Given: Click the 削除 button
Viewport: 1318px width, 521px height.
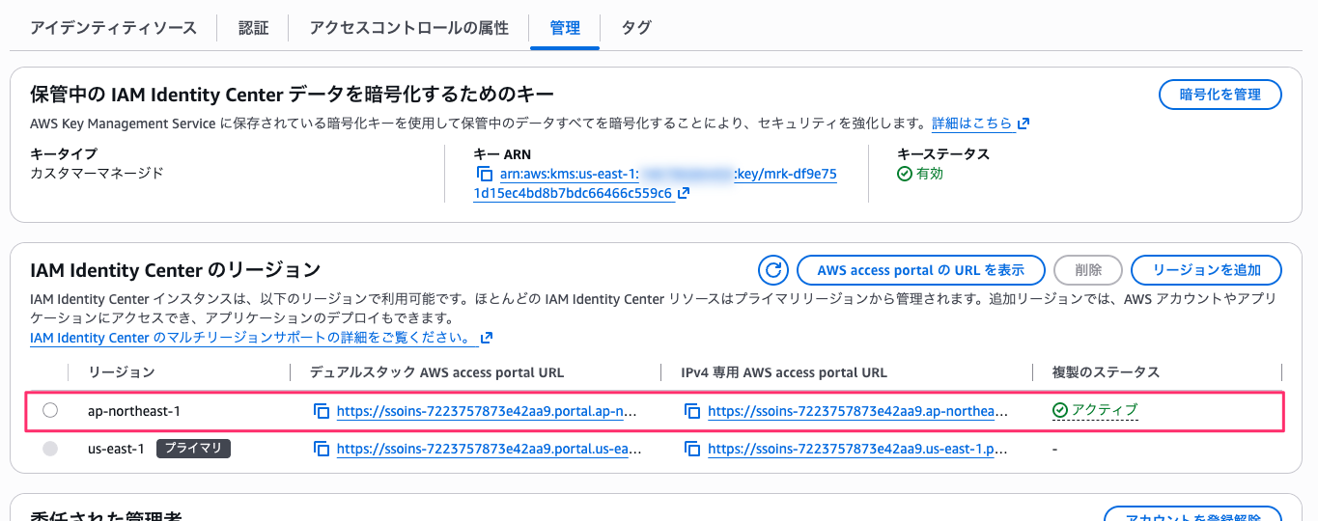Looking at the screenshot, I should click(1088, 270).
